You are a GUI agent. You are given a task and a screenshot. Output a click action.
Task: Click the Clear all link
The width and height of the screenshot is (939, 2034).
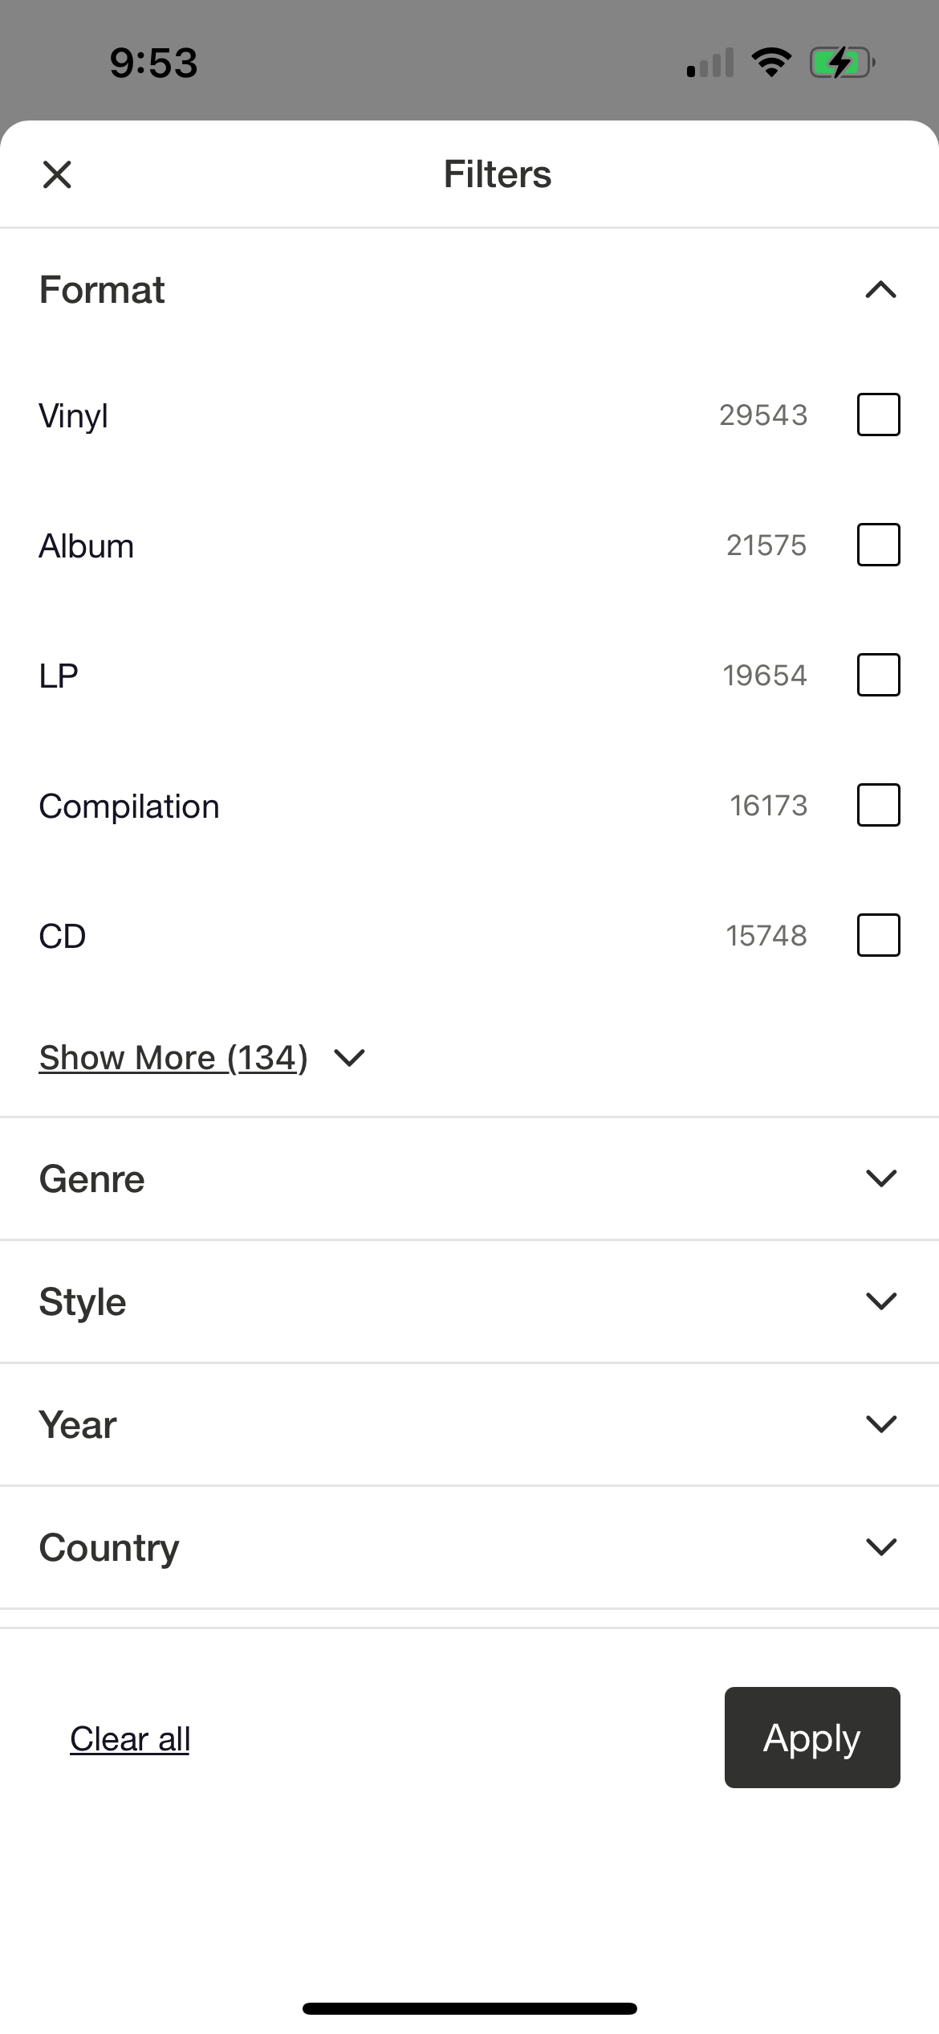[130, 1739]
